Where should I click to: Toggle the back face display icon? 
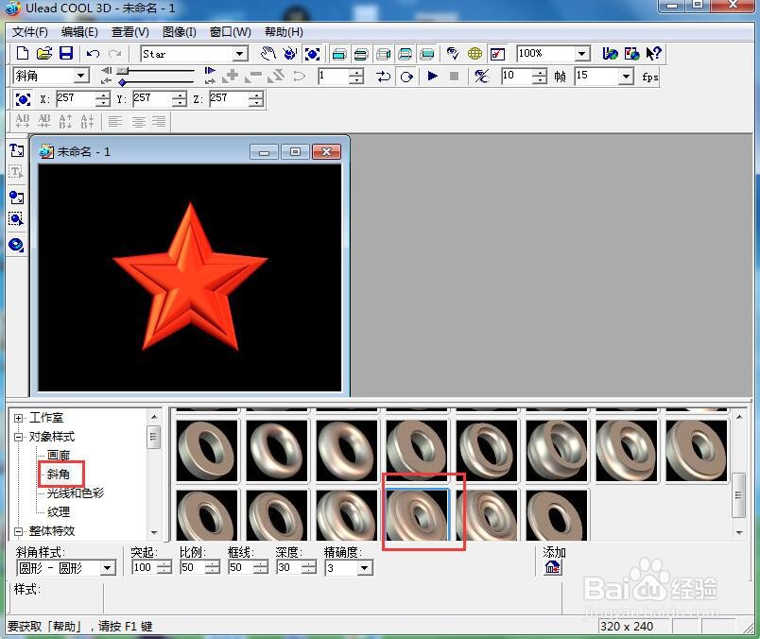pos(426,54)
